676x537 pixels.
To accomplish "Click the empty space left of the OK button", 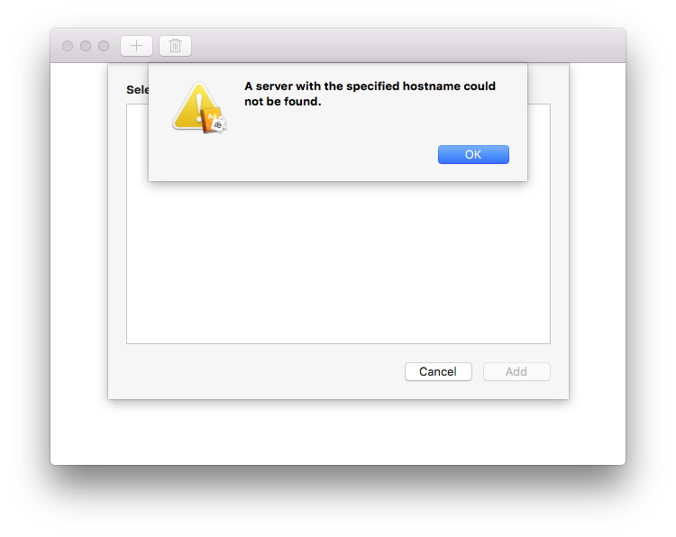I will [293, 154].
